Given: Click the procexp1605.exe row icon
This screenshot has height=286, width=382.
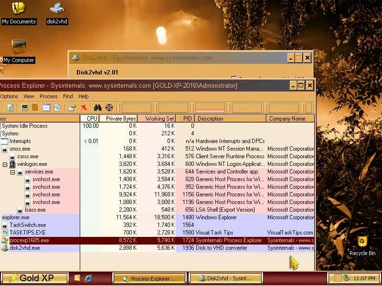Looking at the screenshot, I should [x=4, y=241].
